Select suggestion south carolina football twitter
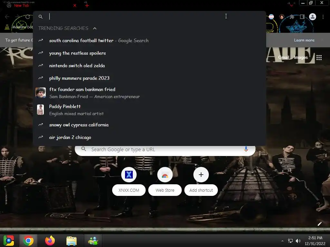This screenshot has width=330, height=247. 150,41
